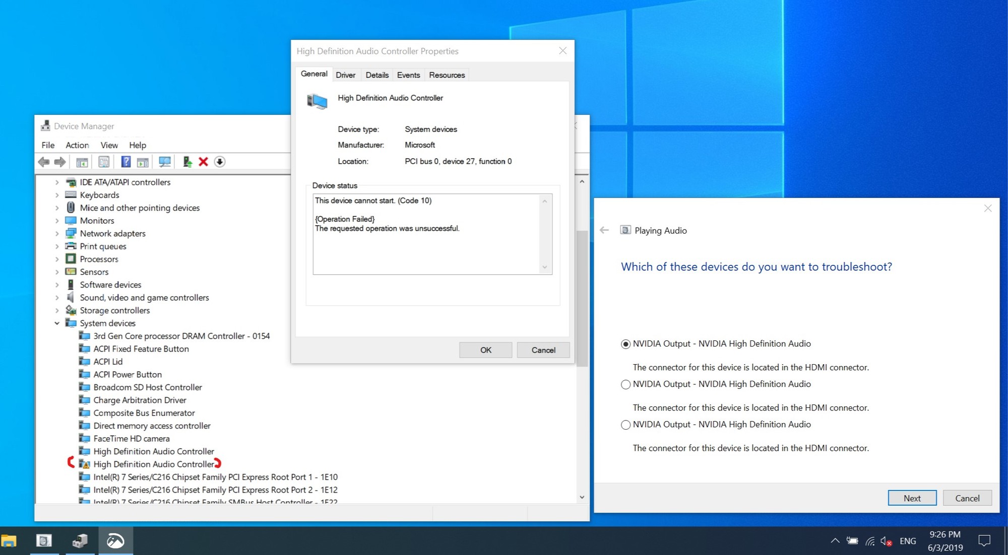Click the muted speaker volume tray icon
The height and width of the screenshot is (555, 1008).
[887, 541]
